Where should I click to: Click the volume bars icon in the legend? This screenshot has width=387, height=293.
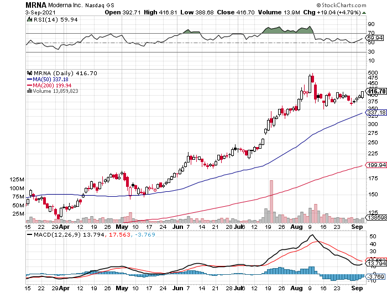click(x=30, y=91)
